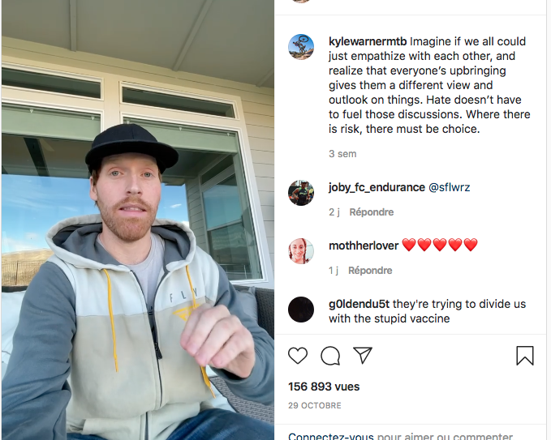Screen dimensions: 551x440
Task: Like the post with the heart icon
Action: (x=298, y=356)
